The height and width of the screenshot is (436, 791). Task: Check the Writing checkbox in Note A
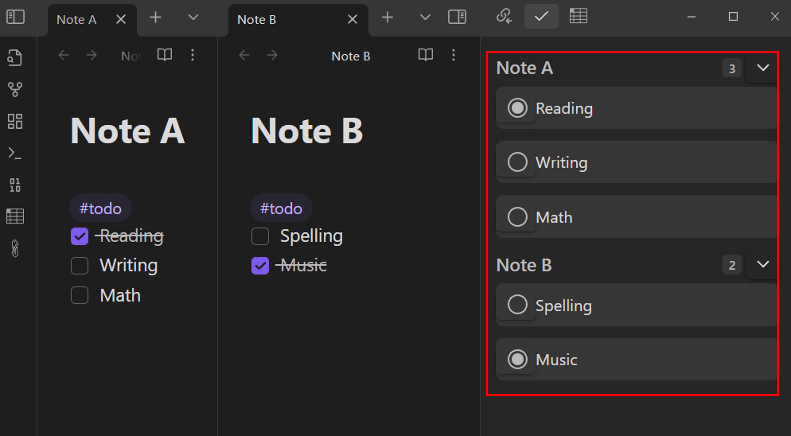pyautogui.click(x=80, y=266)
